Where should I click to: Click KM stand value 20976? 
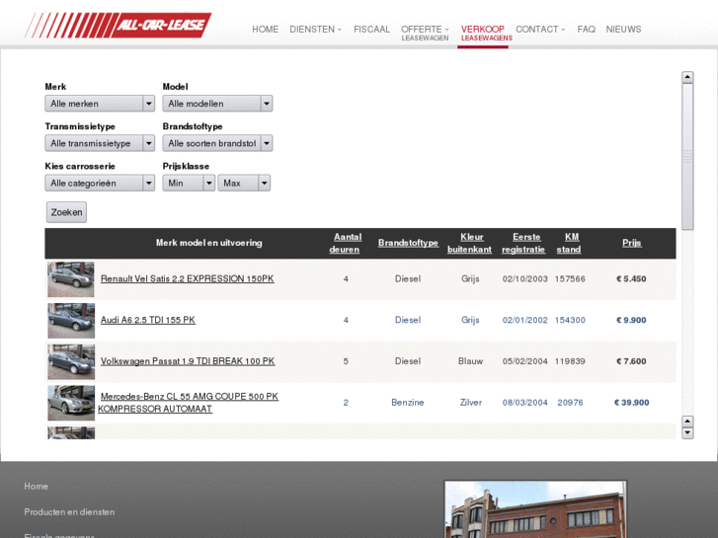(570, 403)
